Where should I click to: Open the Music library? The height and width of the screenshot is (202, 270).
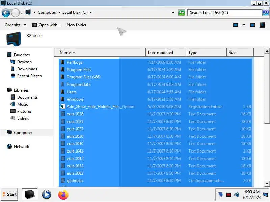[22, 104]
